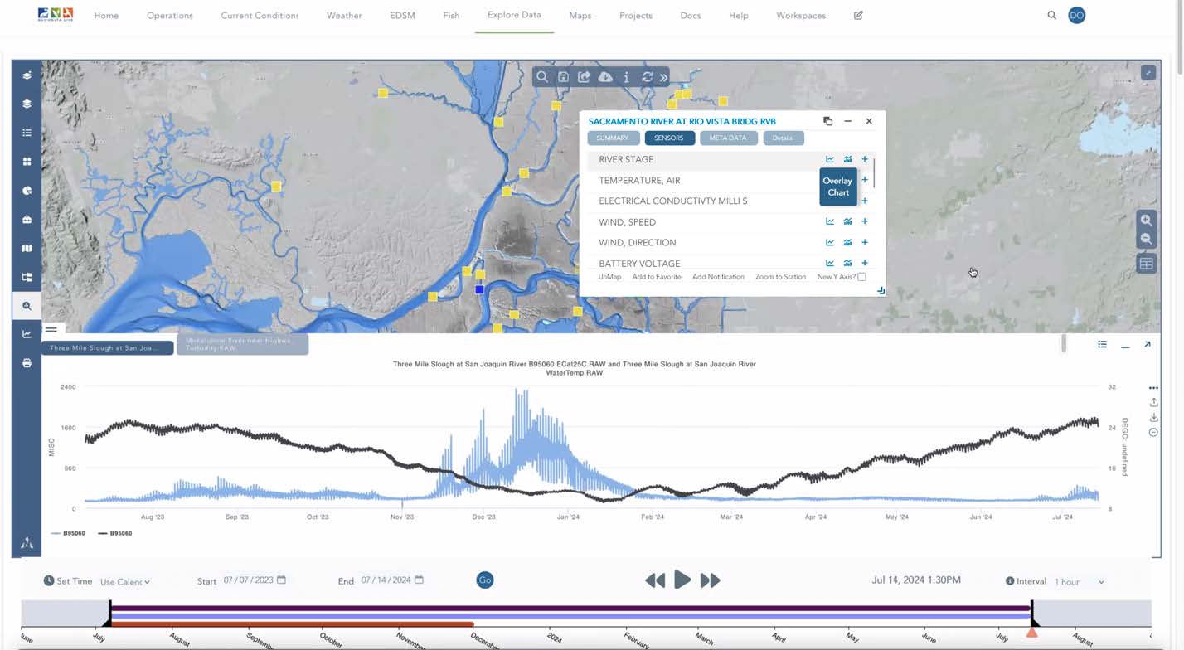
Task: Click the refresh icon in map toolbar
Action: [x=648, y=77]
